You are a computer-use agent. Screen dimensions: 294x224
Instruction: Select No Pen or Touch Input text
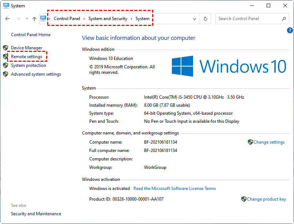(x=192, y=121)
